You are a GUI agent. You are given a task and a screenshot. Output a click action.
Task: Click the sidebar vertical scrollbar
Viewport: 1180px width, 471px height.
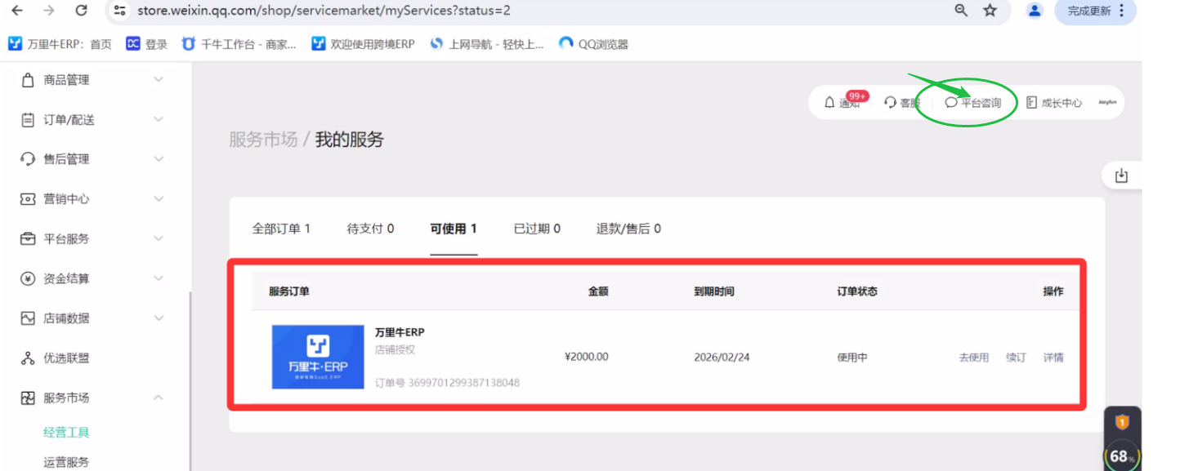click(190, 381)
